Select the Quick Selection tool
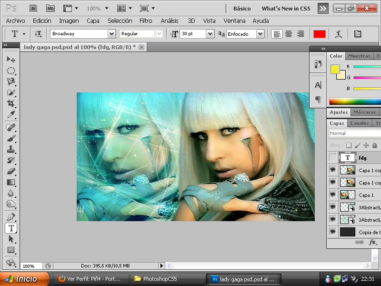 (x=11, y=92)
